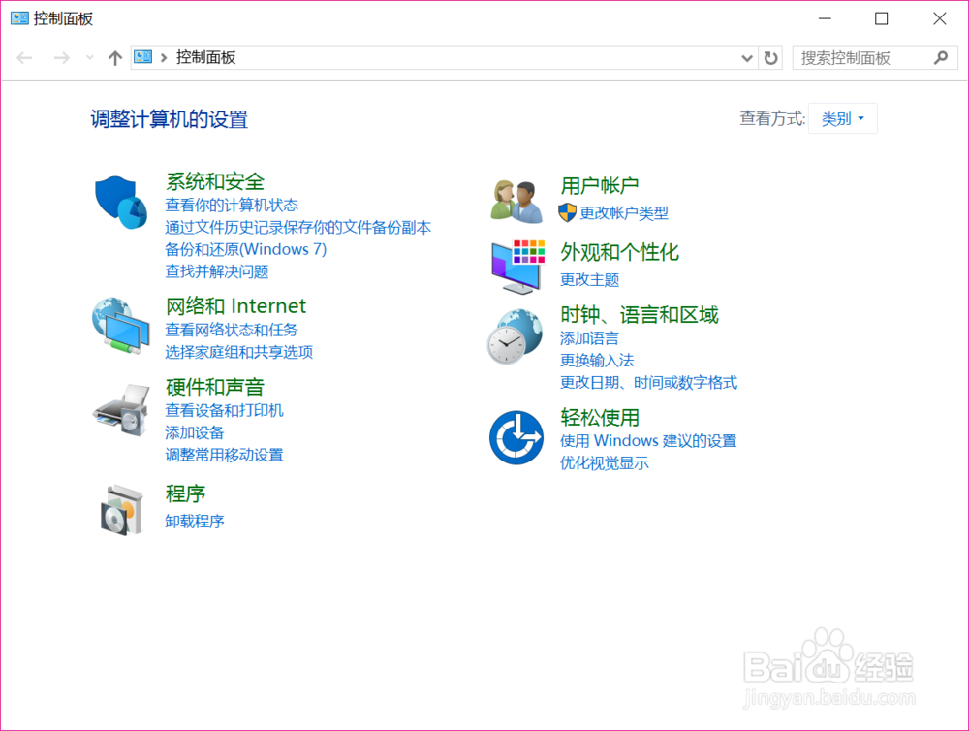Close the Control Panel window

tap(939, 18)
